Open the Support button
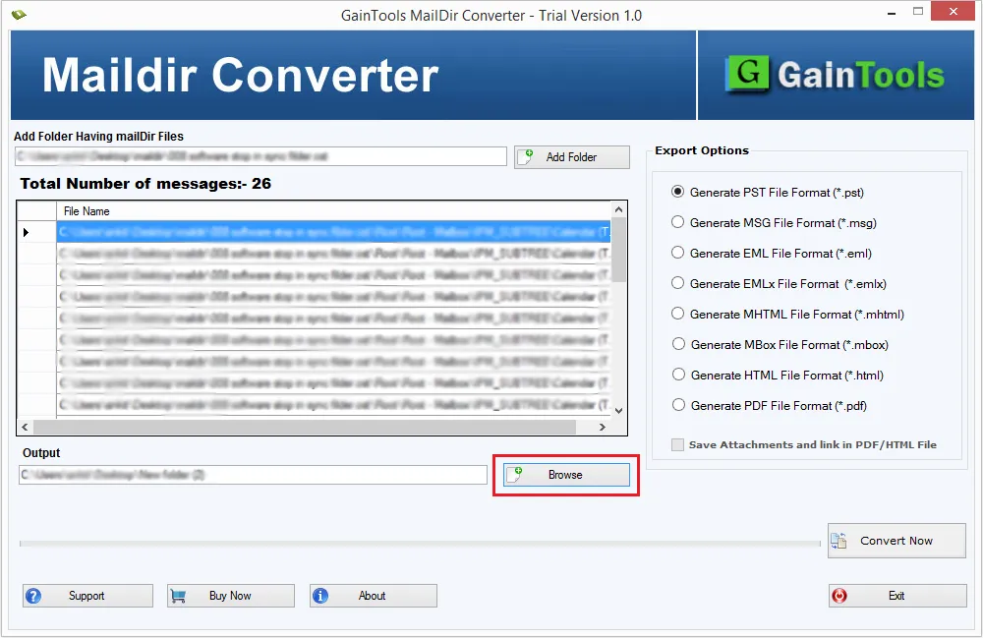 pos(87,596)
